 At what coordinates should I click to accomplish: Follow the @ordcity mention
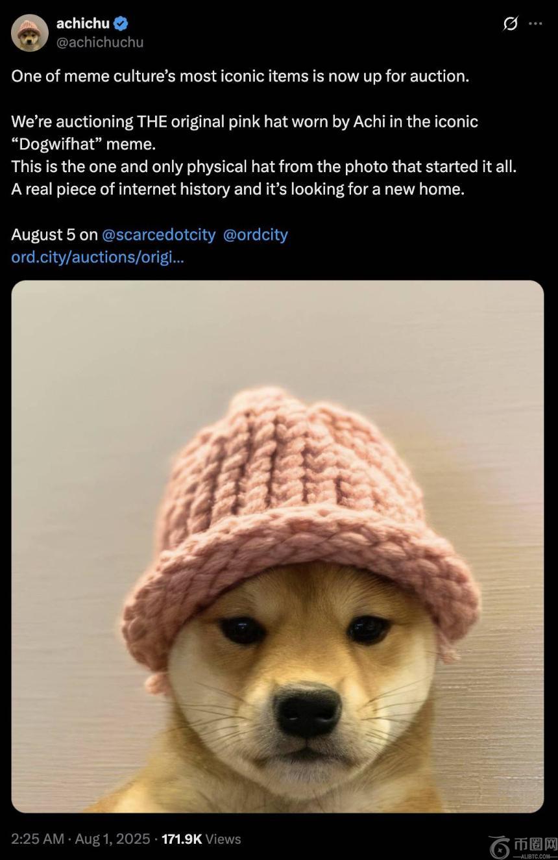point(256,234)
